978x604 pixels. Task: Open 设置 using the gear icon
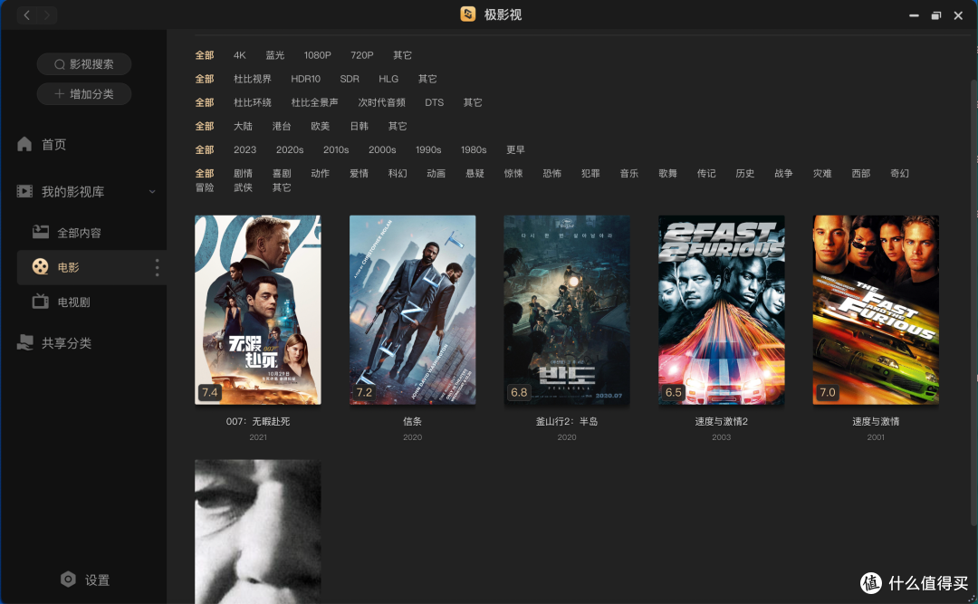[68, 580]
